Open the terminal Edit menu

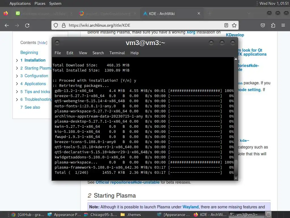70,53
